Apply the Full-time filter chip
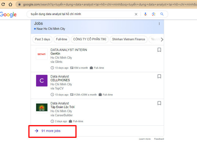197x144 pixels. [x=62, y=39]
